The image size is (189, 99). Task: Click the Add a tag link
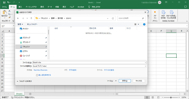pyautogui.click(x=73, y=70)
